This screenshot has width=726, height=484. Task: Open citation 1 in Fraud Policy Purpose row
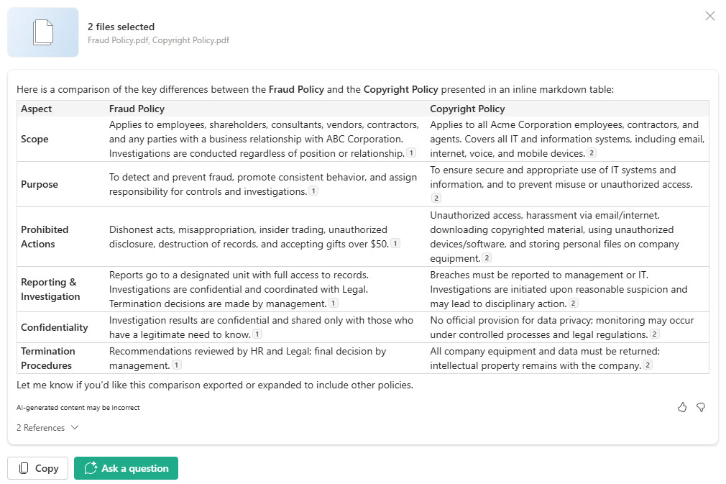pos(313,191)
